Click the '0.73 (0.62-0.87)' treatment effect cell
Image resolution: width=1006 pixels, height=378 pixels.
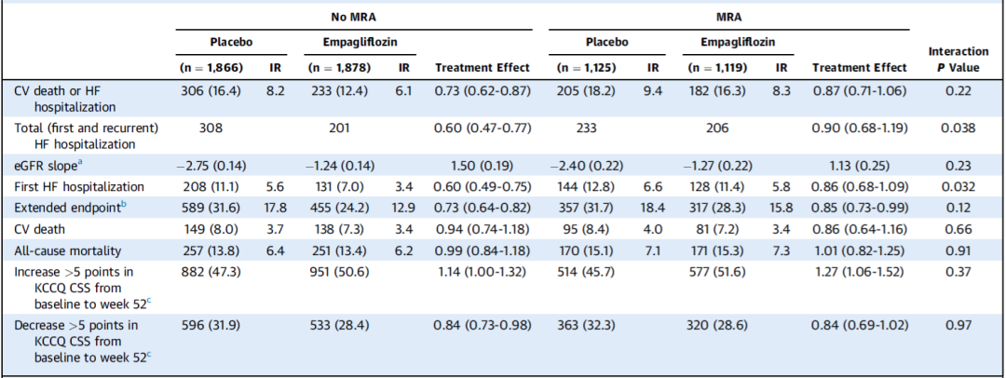pyautogui.click(x=483, y=88)
